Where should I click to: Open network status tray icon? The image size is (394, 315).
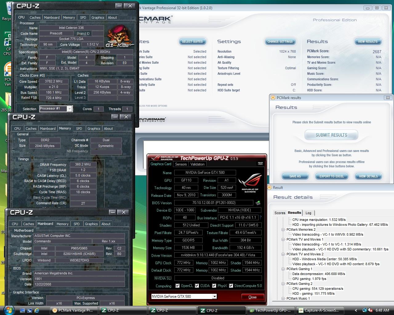[364, 310]
